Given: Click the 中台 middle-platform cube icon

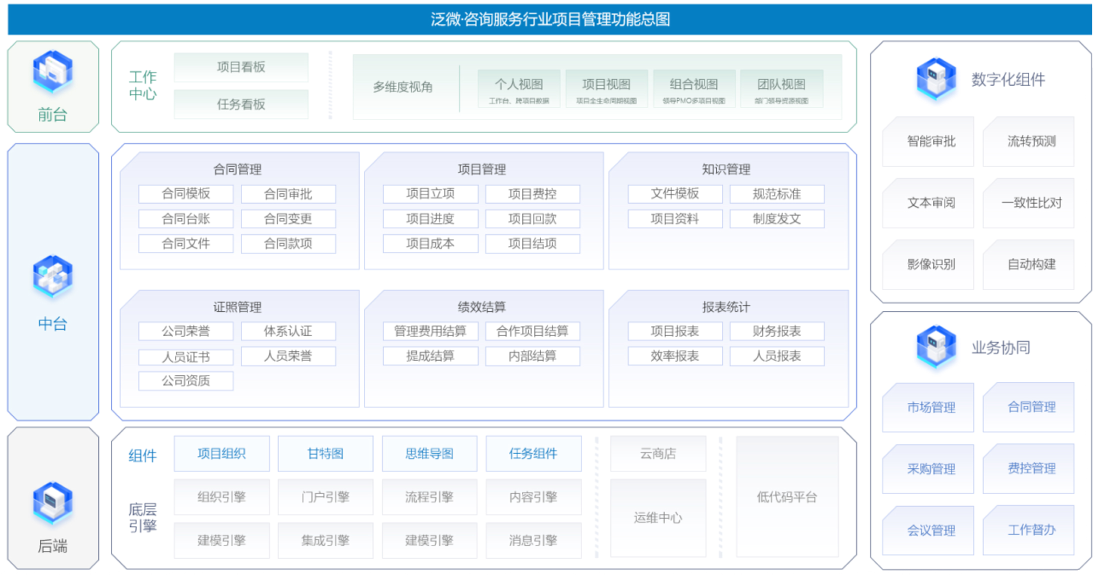Looking at the screenshot, I should tap(53, 275).
